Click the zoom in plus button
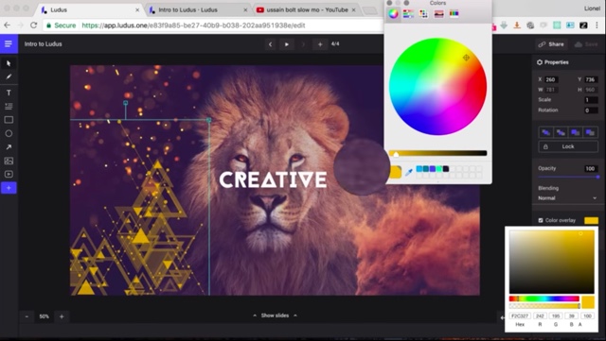Image resolution: width=606 pixels, height=341 pixels. [62, 316]
